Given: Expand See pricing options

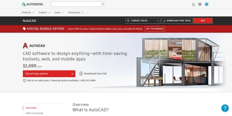Looking at the screenshot, I should [x=49, y=74].
